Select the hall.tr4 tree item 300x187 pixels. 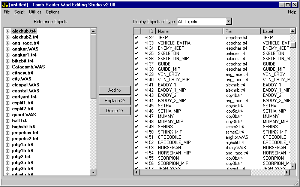pyautogui.click(x=19, y=121)
